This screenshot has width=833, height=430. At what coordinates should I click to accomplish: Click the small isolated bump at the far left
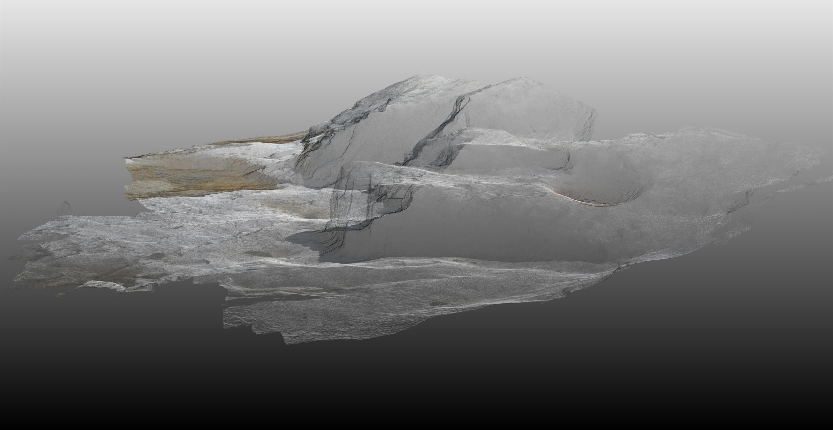65,208
